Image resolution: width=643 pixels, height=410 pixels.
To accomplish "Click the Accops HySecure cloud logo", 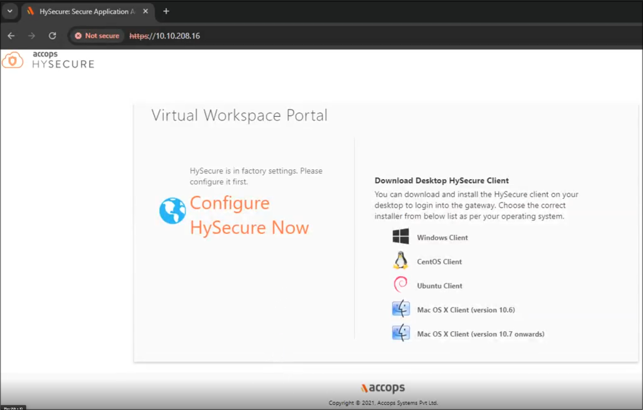I will coord(13,60).
